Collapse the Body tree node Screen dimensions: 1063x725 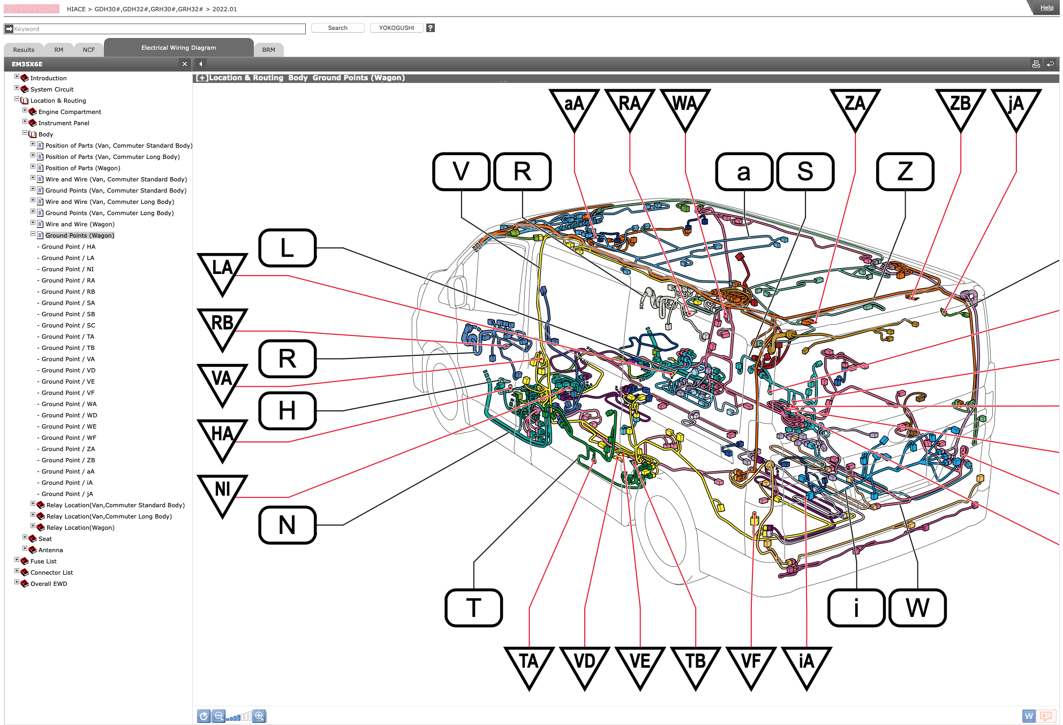click(x=25, y=133)
